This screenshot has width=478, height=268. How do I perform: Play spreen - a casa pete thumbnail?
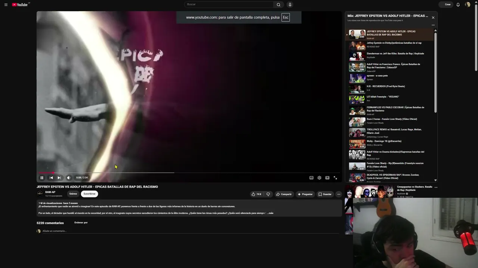[x=357, y=78]
